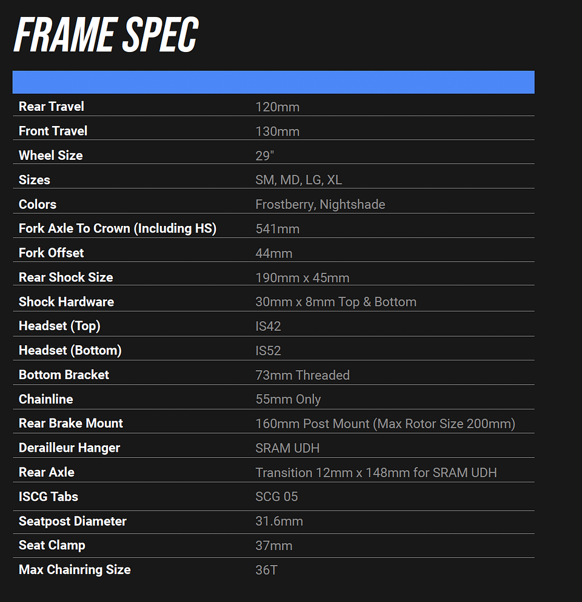Image resolution: width=582 pixels, height=602 pixels.
Task: Select the Headset (Bottom) label
Action: coord(70,351)
